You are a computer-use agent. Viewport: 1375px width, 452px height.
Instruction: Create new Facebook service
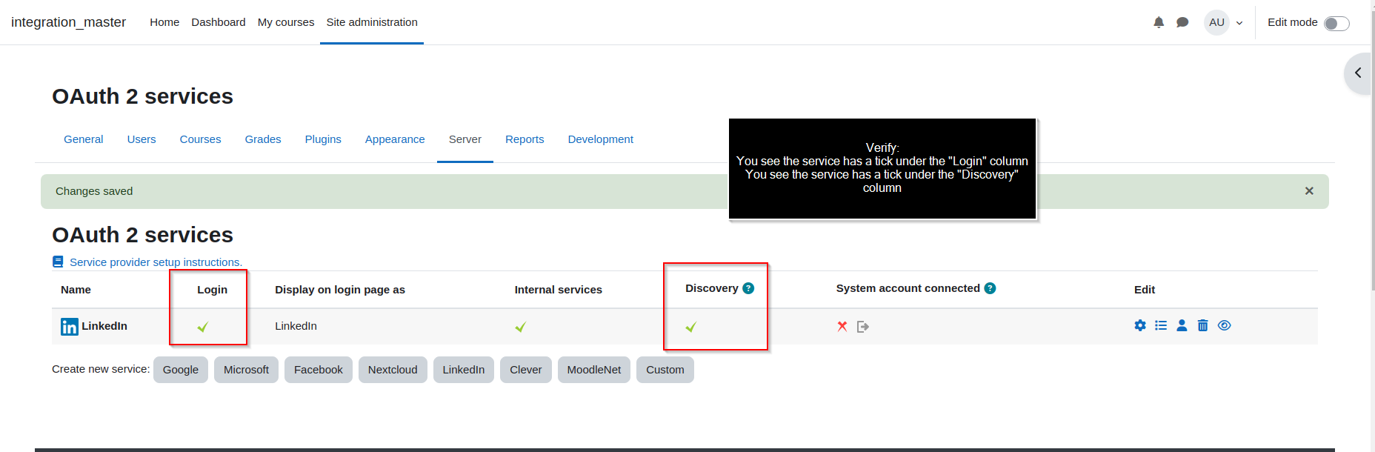tap(319, 370)
